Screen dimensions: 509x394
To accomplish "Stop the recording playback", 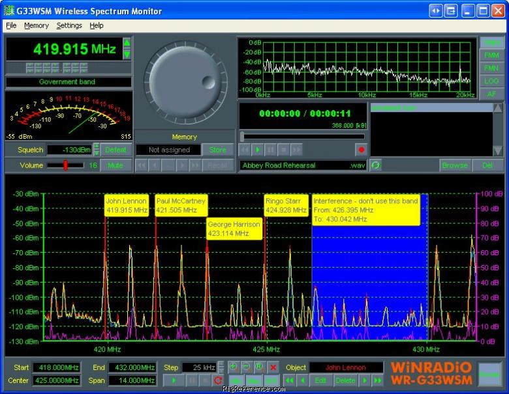I will click(283, 150).
